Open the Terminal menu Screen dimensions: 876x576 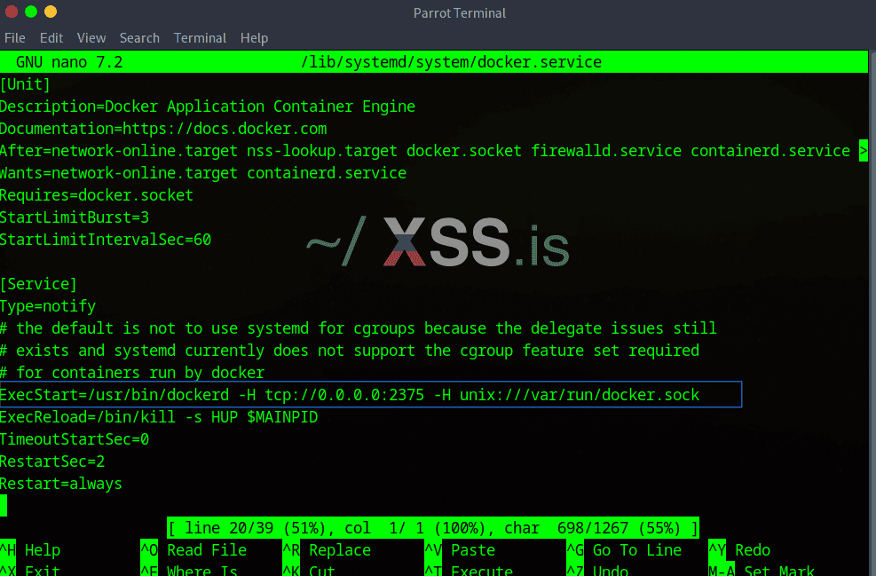click(200, 38)
